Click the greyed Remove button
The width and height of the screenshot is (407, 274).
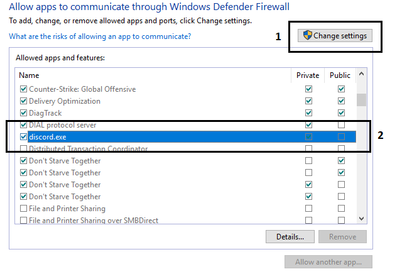pyautogui.click(x=342, y=236)
